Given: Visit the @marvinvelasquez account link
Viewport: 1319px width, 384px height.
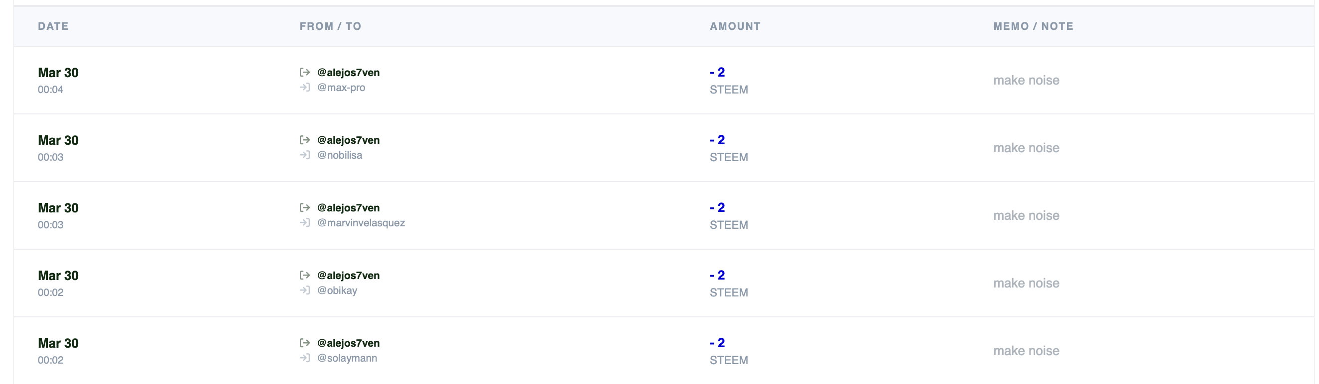Looking at the screenshot, I should [361, 222].
